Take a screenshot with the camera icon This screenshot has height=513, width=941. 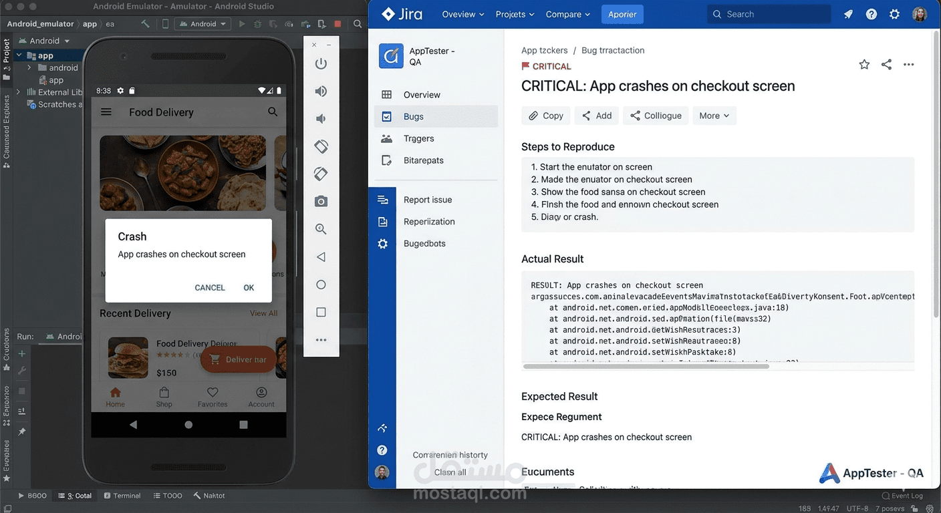click(x=321, y=201)
